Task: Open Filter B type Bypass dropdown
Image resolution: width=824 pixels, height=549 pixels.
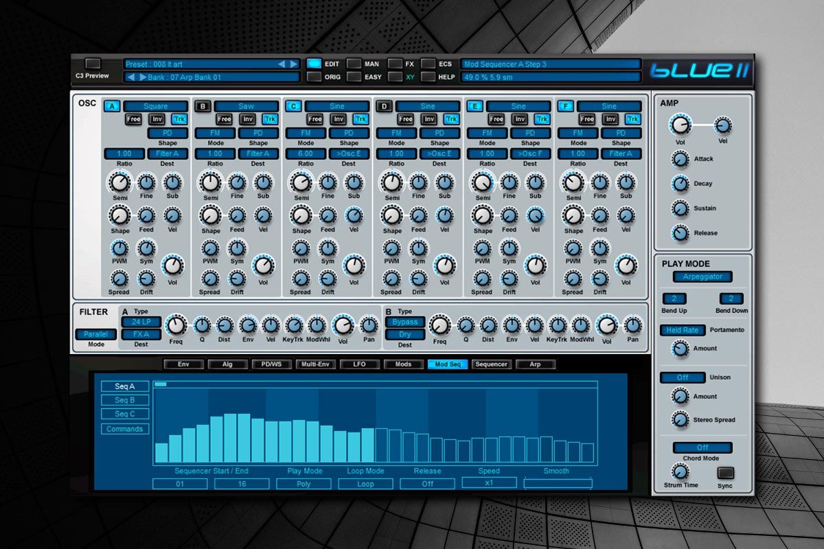Action: pyautogui.click(x=404, y=321)
